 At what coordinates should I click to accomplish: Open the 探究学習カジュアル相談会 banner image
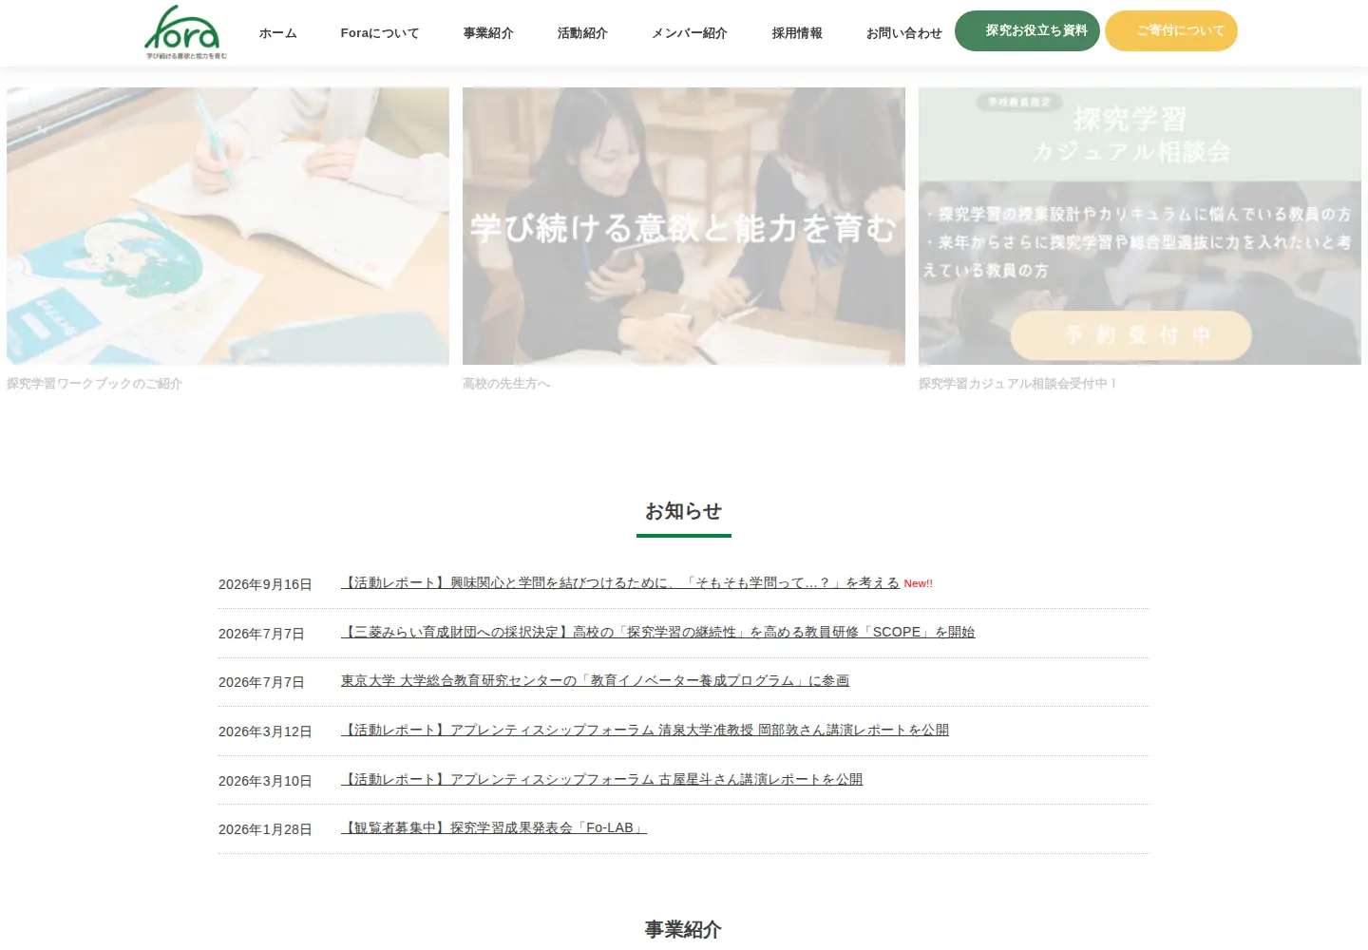click(1140, 226)
